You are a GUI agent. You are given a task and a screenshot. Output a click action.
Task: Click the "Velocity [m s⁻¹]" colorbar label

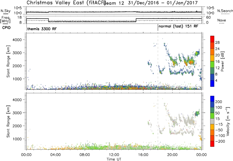coord(227,121)
